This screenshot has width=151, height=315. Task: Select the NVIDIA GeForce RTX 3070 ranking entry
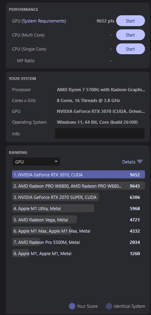click(79, 175)
